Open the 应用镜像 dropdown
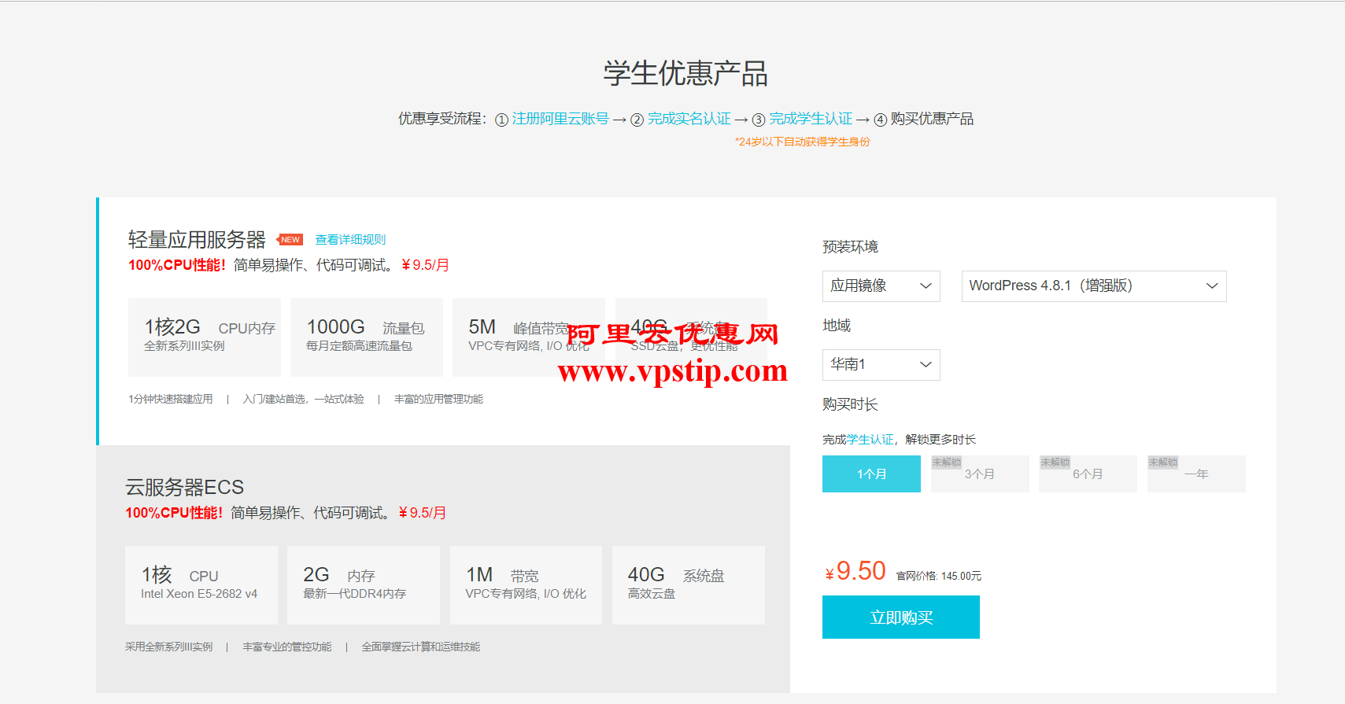The height and width of the screenshot is (704, 1345). click(x=881, y=286)
